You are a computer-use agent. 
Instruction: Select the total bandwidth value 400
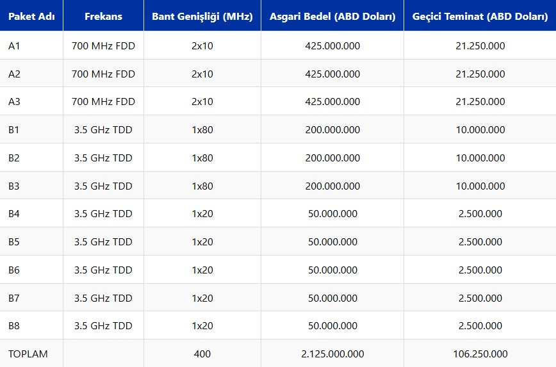(202, 354)
